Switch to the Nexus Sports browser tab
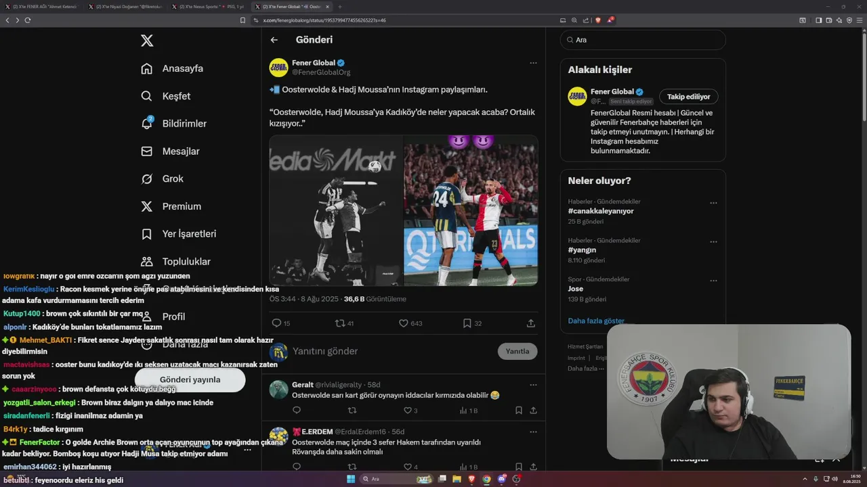This screenshot has height=487, width=867. [209, 7]
